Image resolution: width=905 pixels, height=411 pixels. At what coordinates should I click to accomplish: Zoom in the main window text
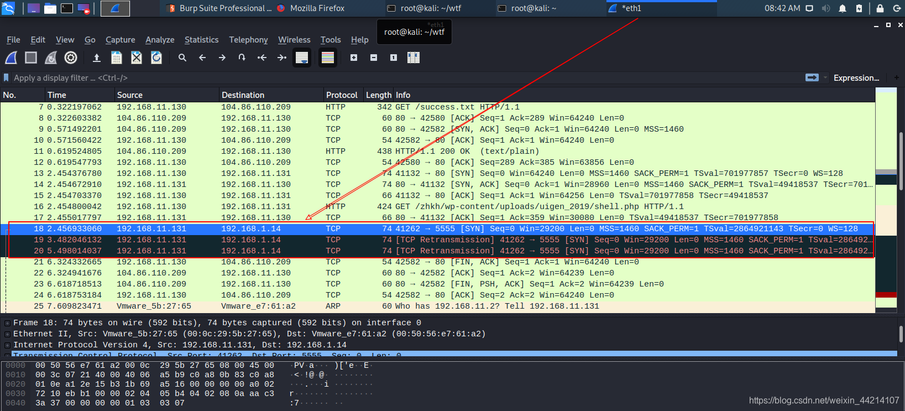[x=354, y=58]
